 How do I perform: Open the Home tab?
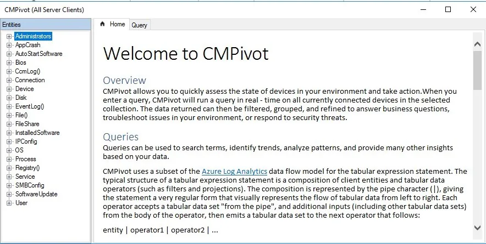point(112,24)
